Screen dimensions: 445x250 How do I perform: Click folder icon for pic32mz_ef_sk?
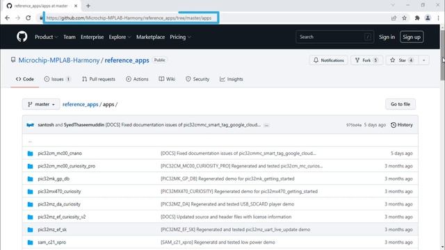pos(30,230)
